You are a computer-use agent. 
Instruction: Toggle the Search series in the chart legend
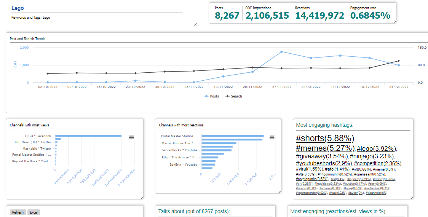coord(234,96)
